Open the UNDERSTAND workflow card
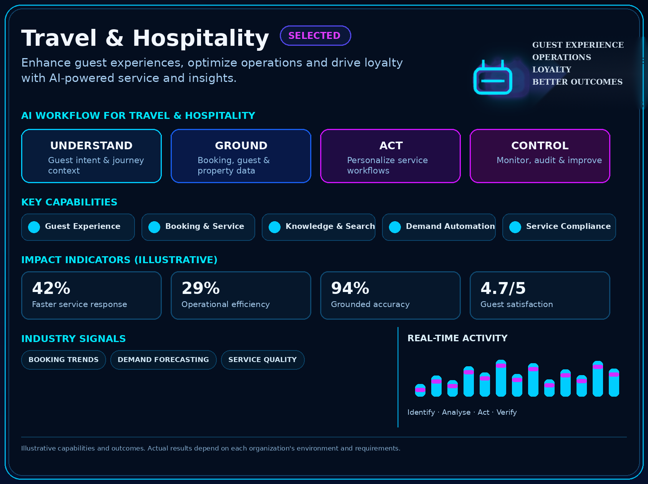Screen dimensions: 648x484 click(x=91, y=156)
